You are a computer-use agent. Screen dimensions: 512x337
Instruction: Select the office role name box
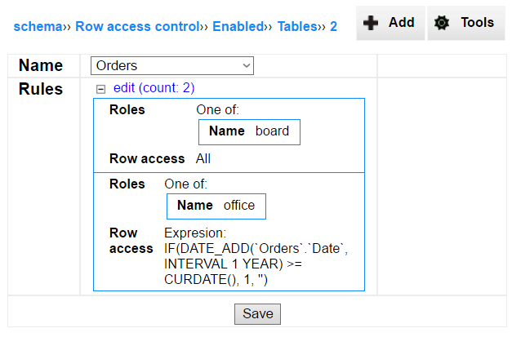[x=216, y=206]
